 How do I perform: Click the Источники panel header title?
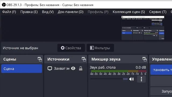(58, 59)
